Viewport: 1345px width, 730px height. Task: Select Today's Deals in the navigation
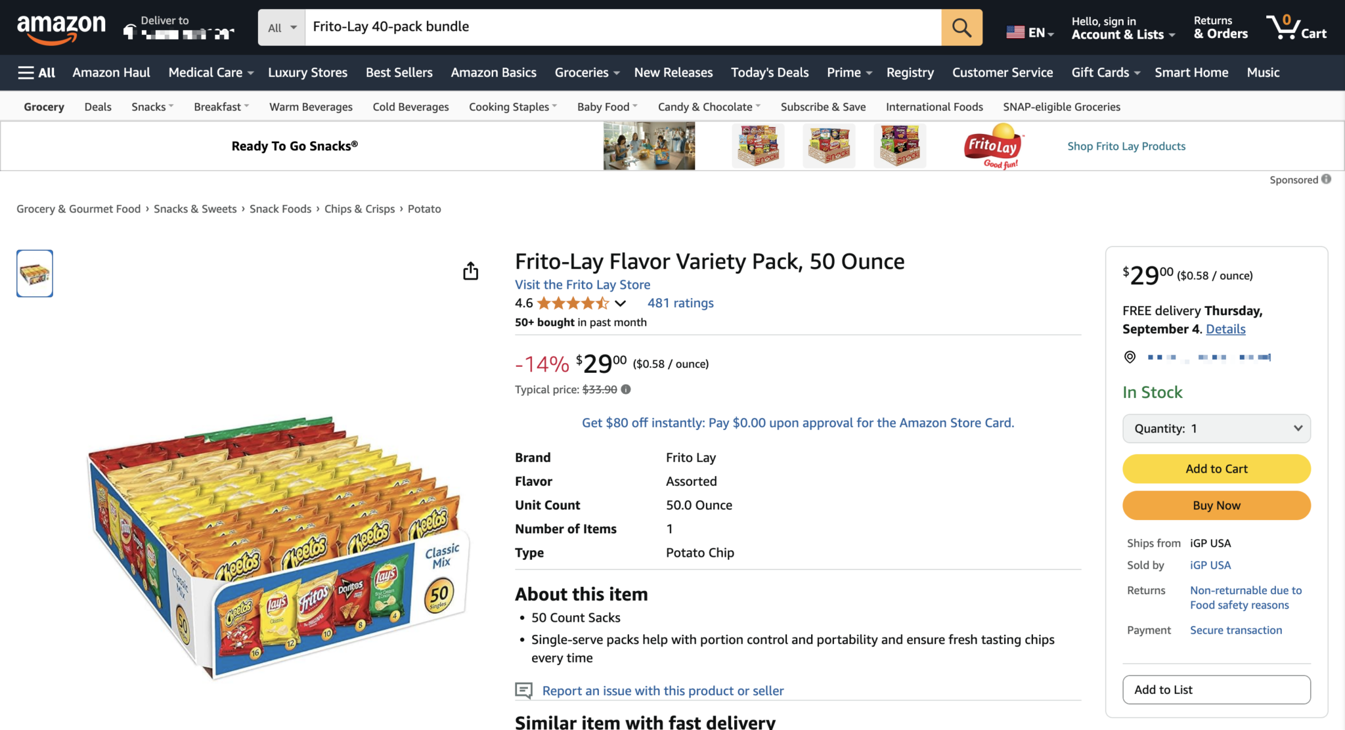point(769,72)
